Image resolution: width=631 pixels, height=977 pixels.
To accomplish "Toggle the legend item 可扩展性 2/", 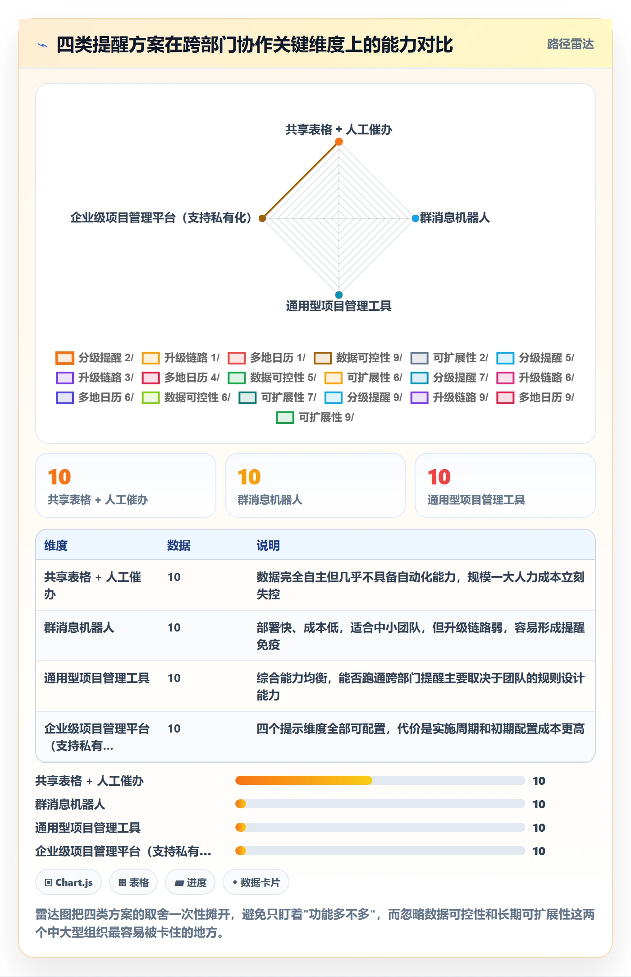I will click(449, 358).
